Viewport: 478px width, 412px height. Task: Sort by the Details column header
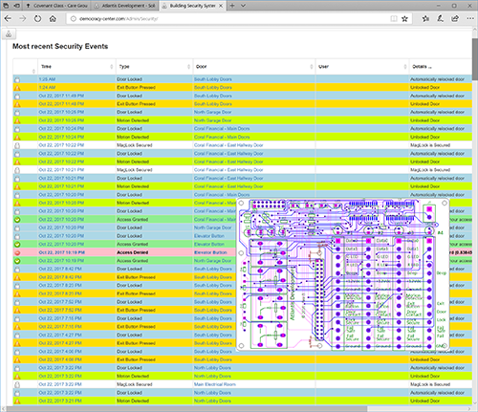[x=440, y=67]
